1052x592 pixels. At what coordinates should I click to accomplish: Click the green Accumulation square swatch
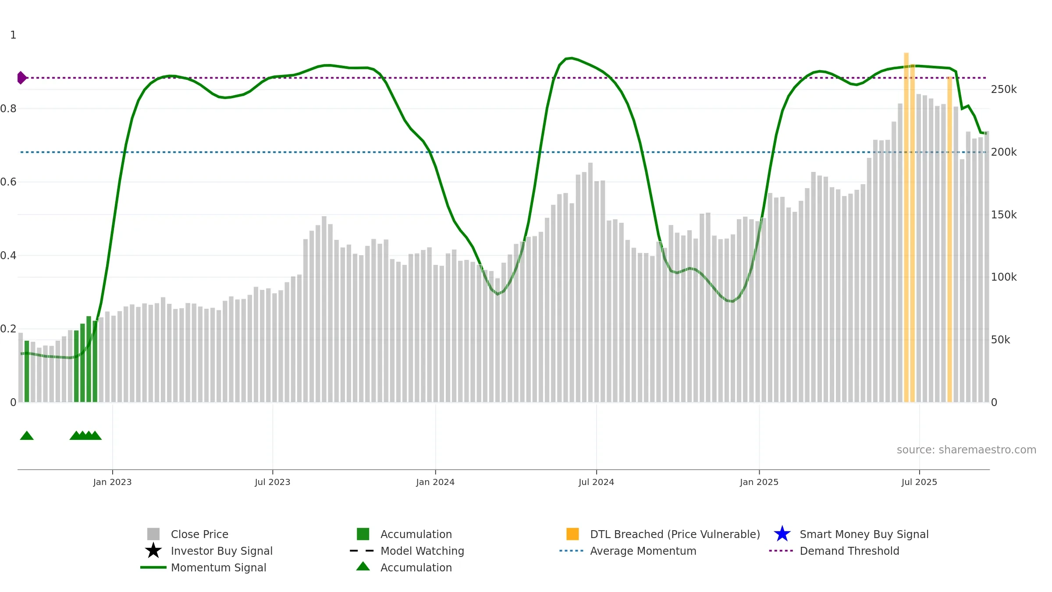point(363,534)
